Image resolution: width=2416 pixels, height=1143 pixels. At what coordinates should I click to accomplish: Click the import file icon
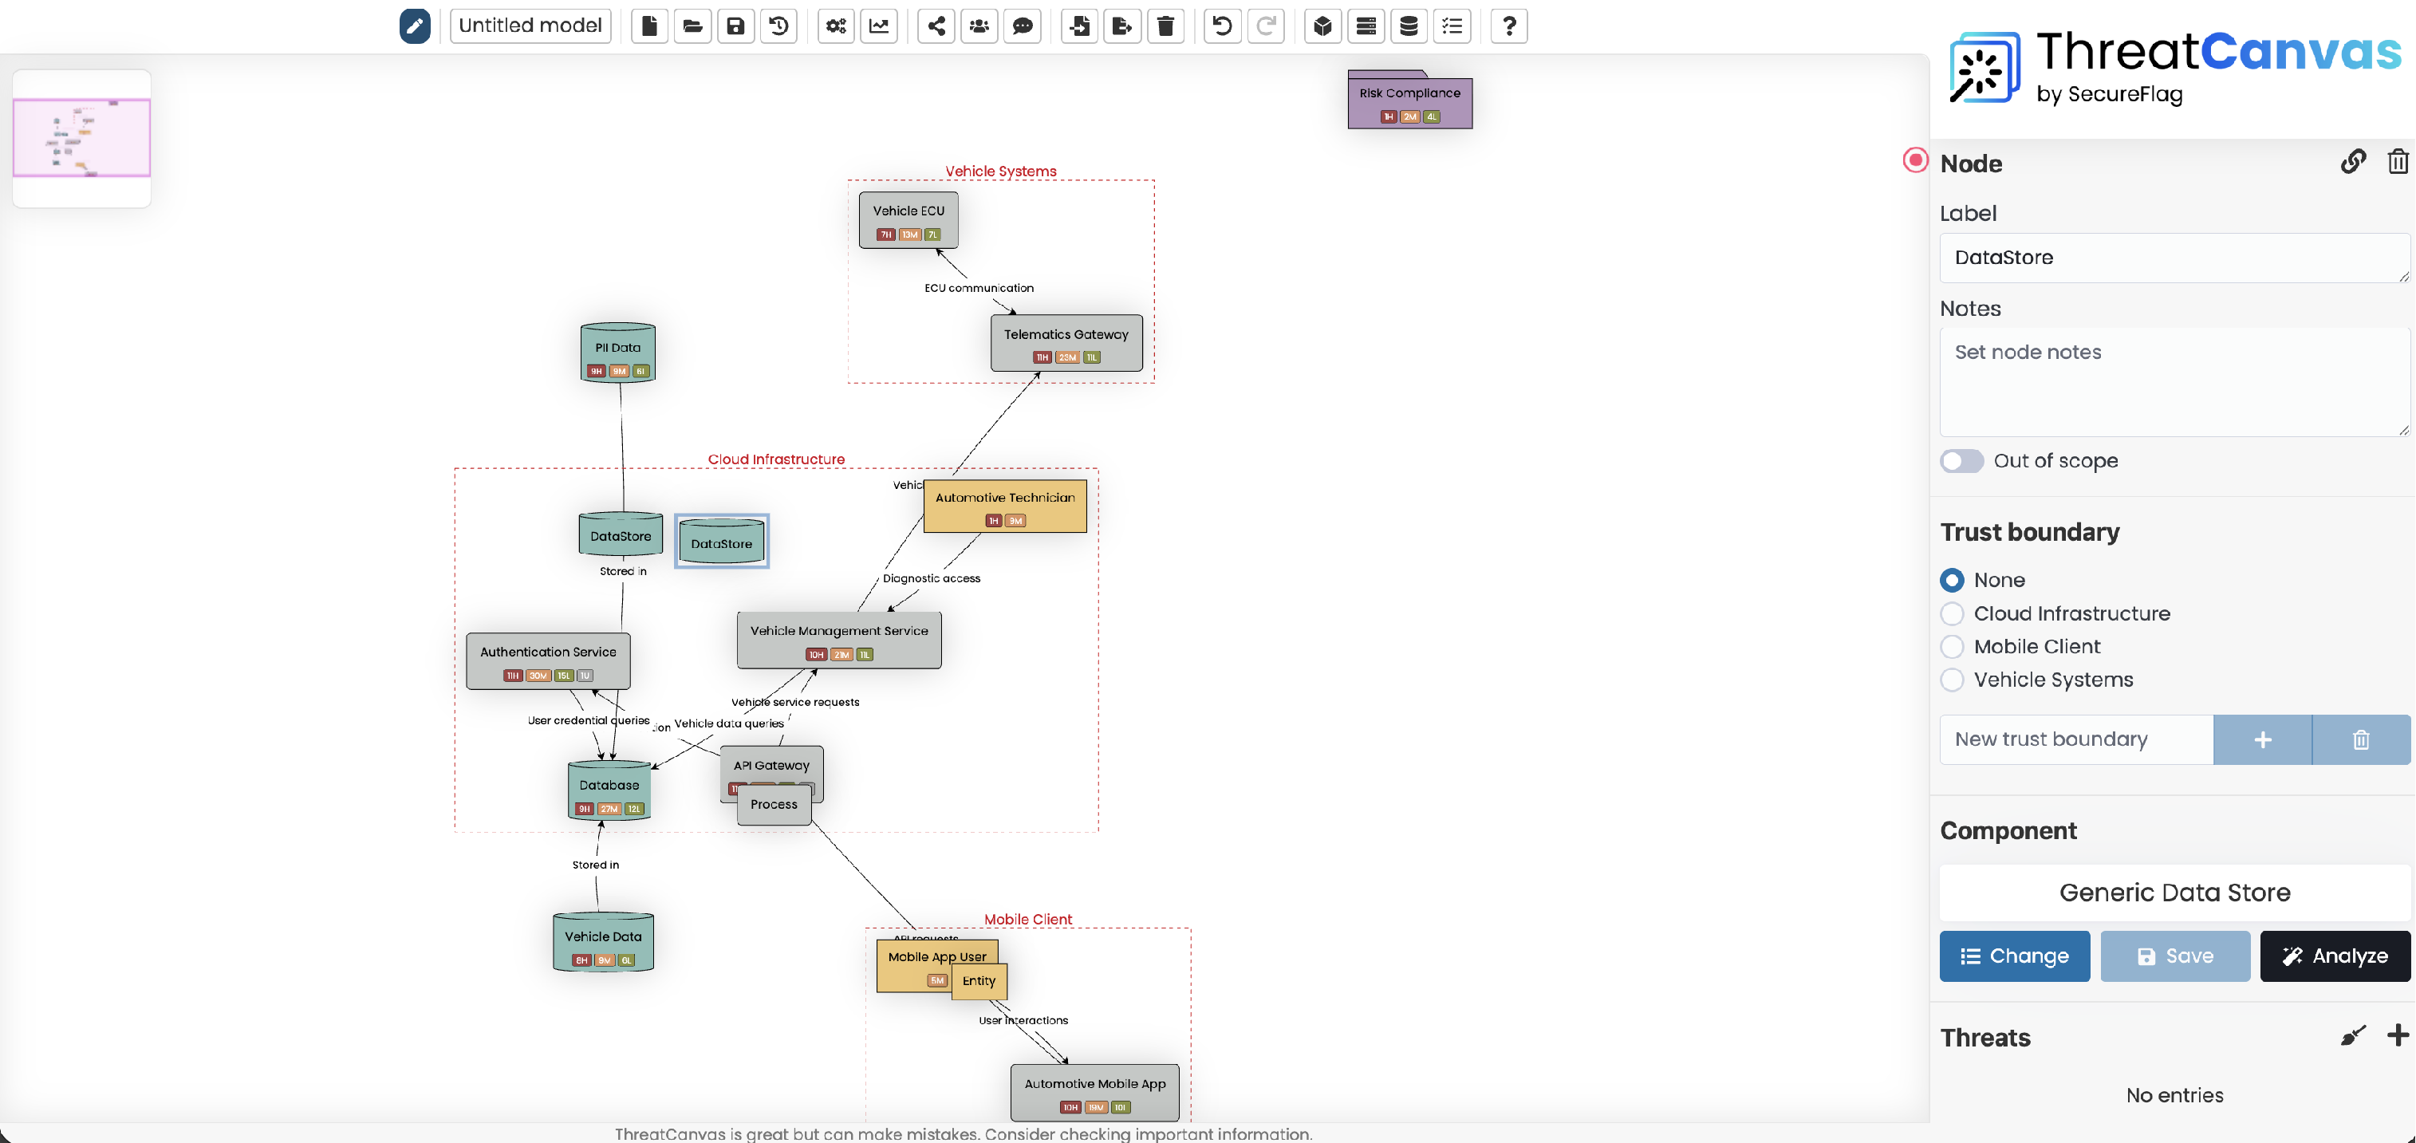click(1079, 26)
